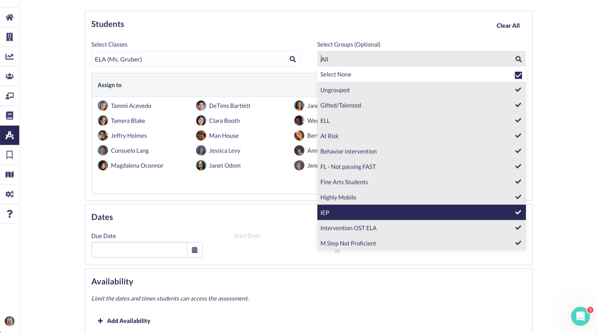Deselect the ELL group checkmark

coord(518,120)
